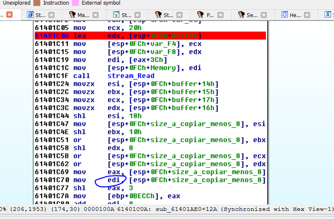334x219 pixels.
Task: Close the P... tab
Action: pyautogui.click(x=222, y=15)
